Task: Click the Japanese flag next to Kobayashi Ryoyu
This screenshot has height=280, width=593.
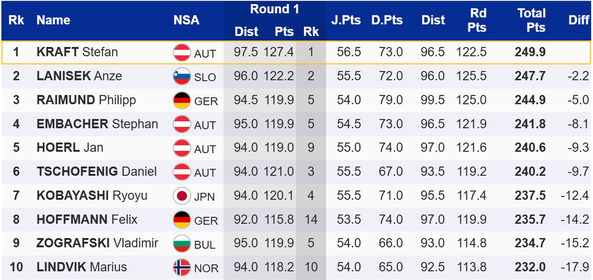Action: click(182, 196)
